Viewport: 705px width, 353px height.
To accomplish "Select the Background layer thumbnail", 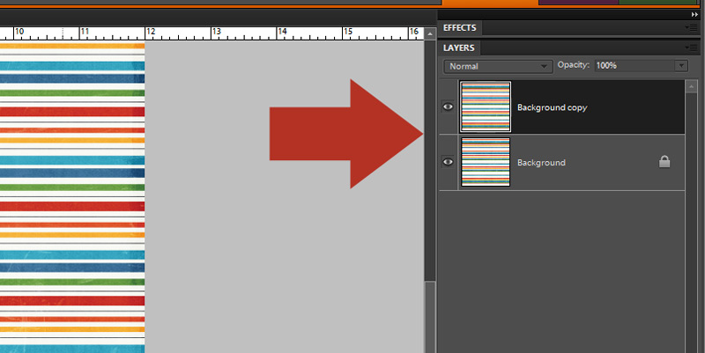I will (486, 162).
